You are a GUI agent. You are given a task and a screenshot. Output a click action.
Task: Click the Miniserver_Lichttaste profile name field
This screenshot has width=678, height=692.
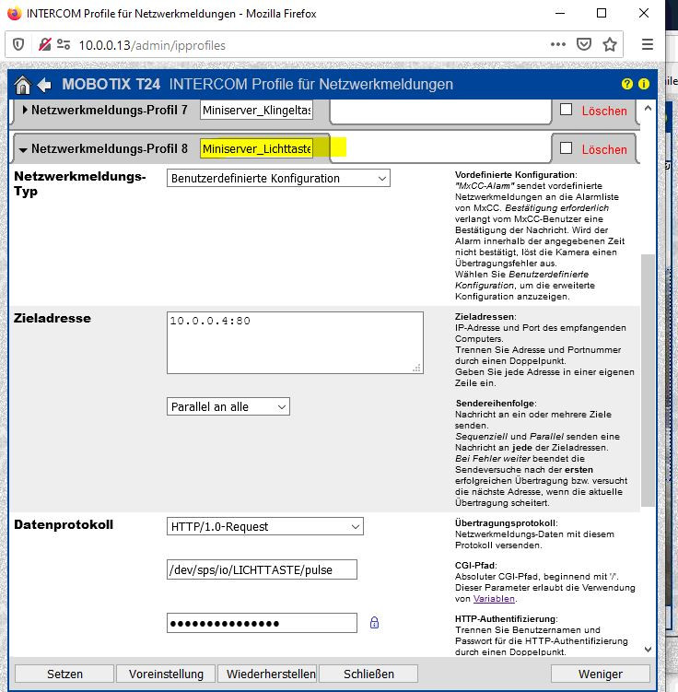[256, 148]
